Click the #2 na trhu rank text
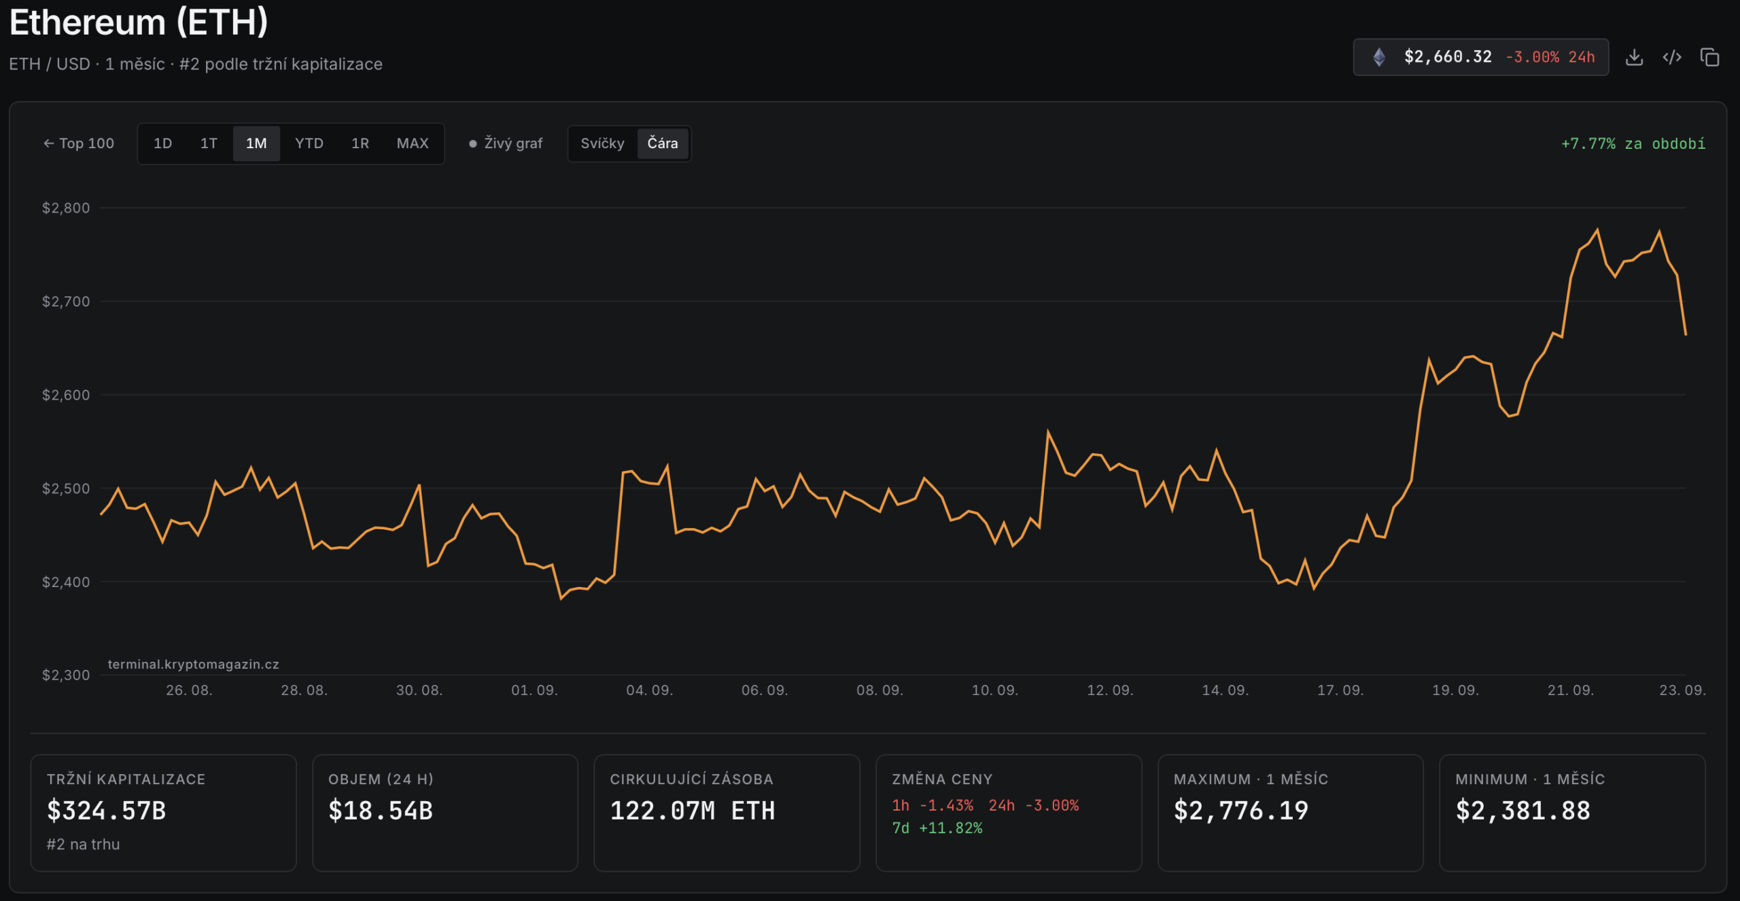The width and height of the screenshot is (1740, 901). point(83,845)
